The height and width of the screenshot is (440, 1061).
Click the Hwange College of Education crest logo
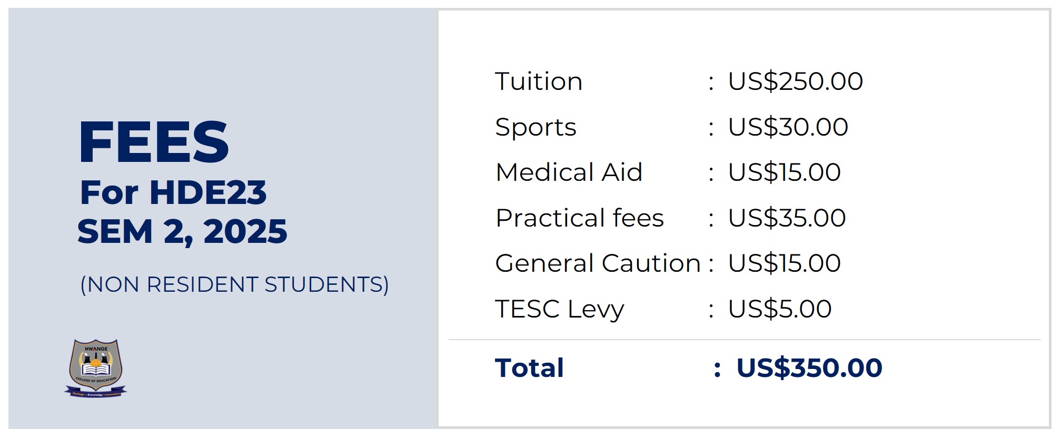(x=96, y=368)
